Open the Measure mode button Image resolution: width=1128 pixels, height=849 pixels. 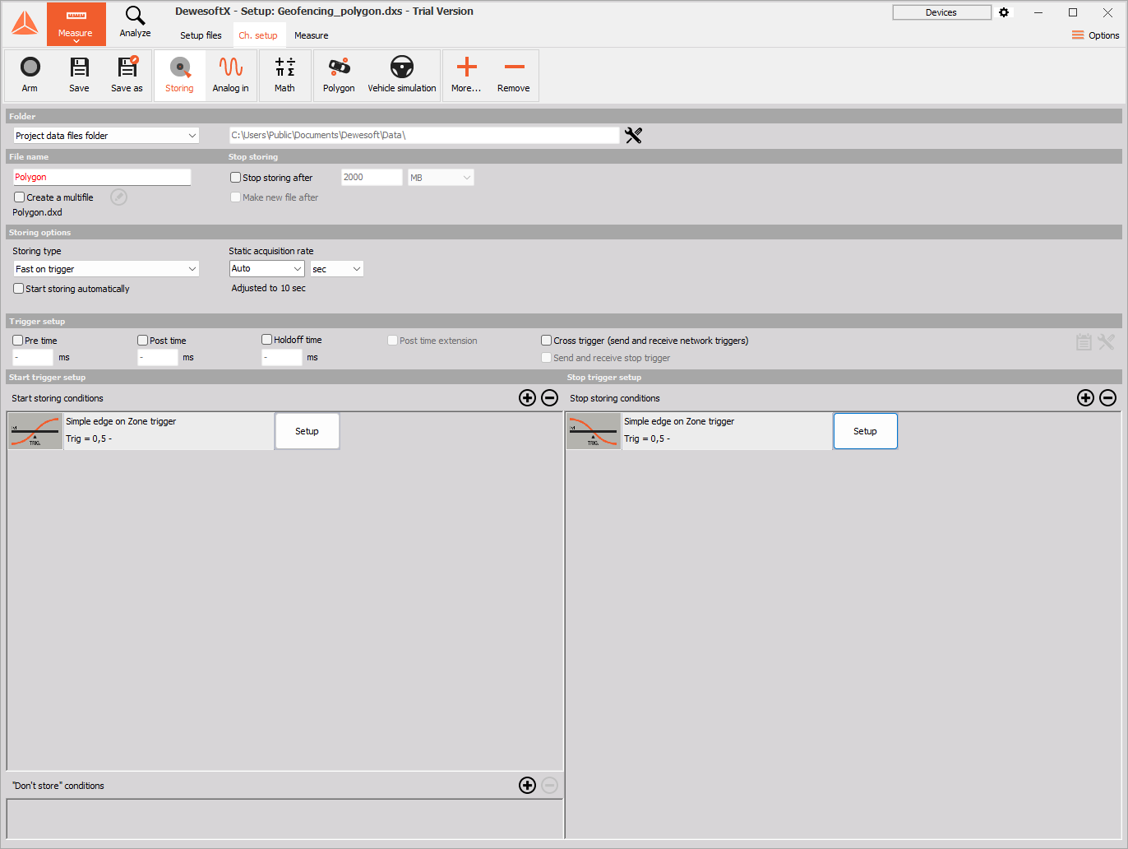pos(76,24)
